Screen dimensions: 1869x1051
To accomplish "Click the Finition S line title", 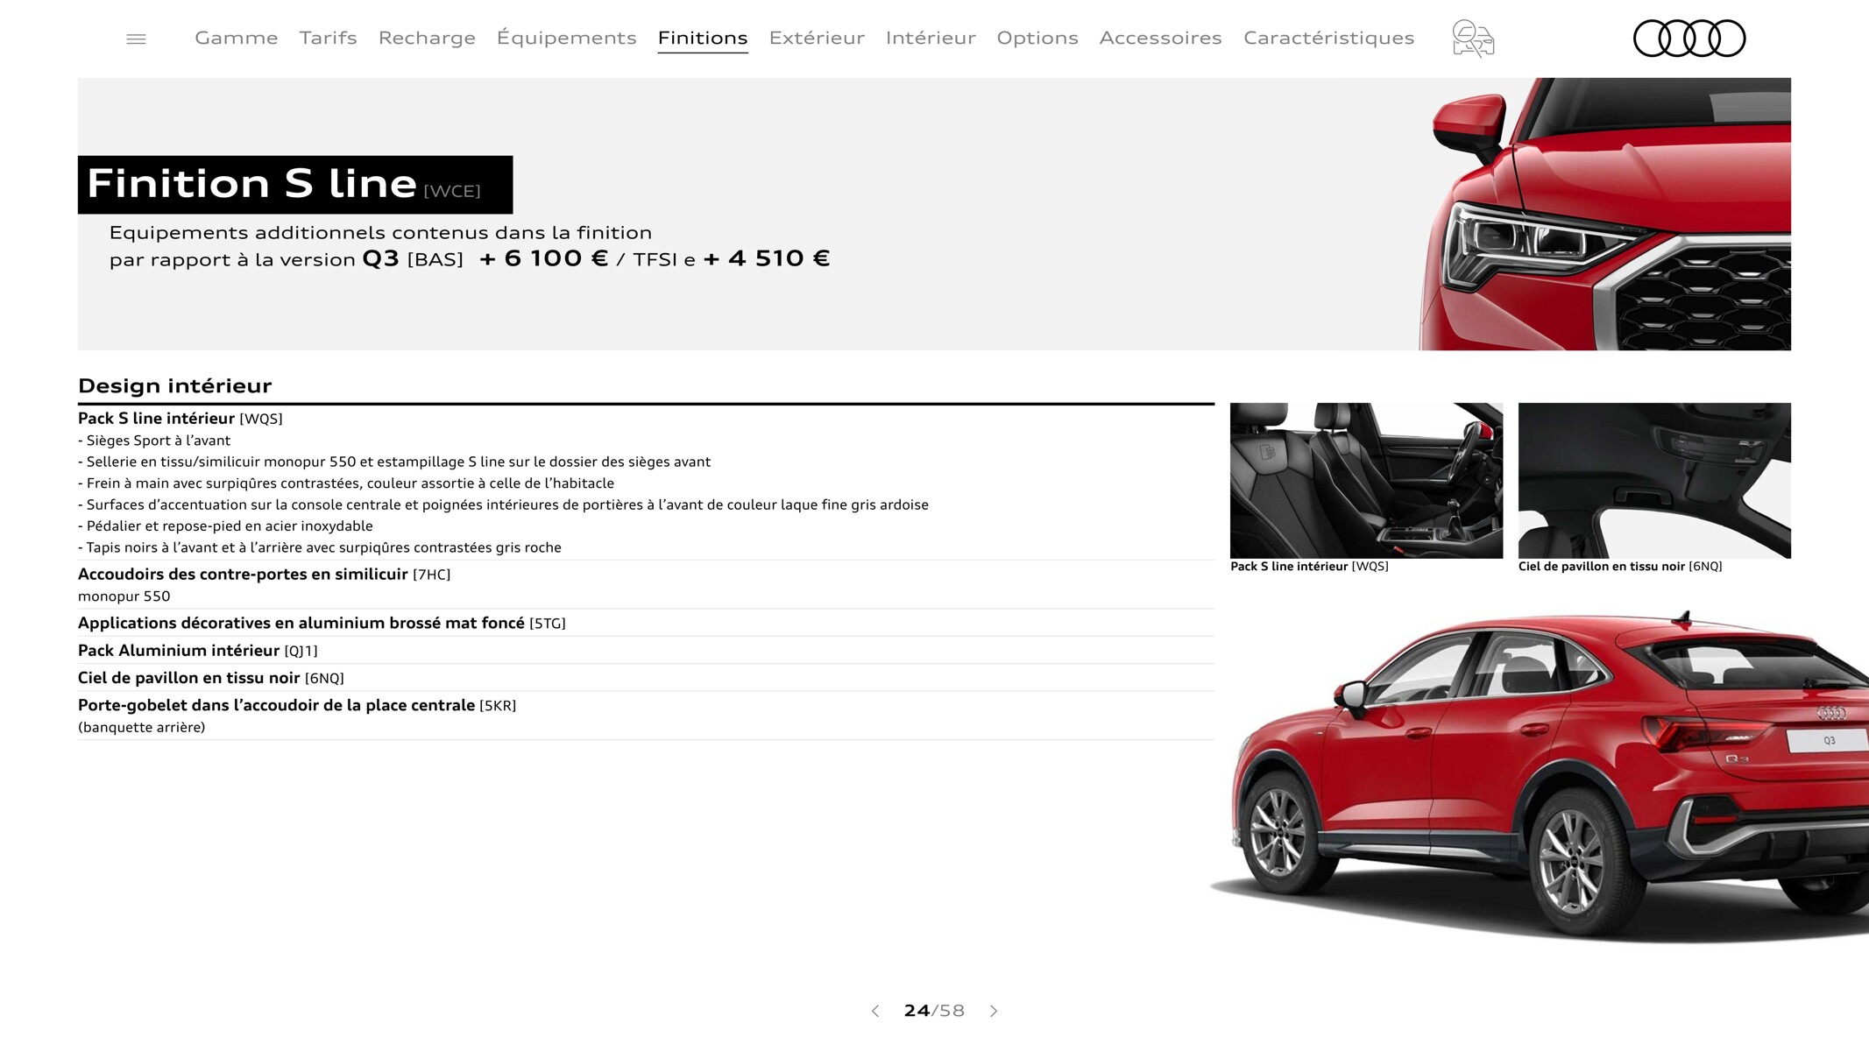I will click(x=251, y=184).
